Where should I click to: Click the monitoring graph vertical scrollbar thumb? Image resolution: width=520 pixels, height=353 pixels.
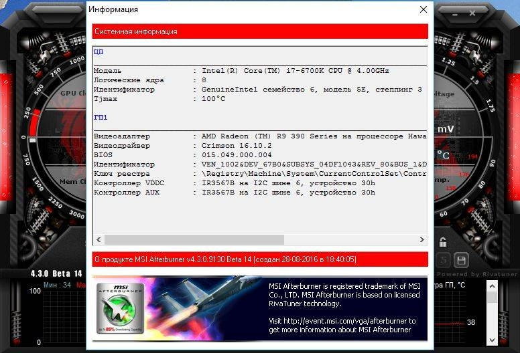coord(492,296)
